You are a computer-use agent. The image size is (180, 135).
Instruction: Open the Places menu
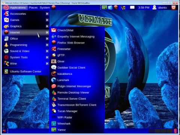33,7
